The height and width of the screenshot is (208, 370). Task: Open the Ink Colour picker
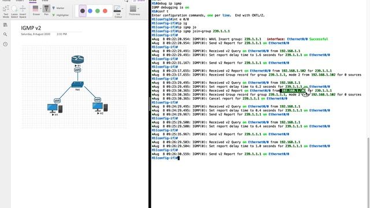117,12
